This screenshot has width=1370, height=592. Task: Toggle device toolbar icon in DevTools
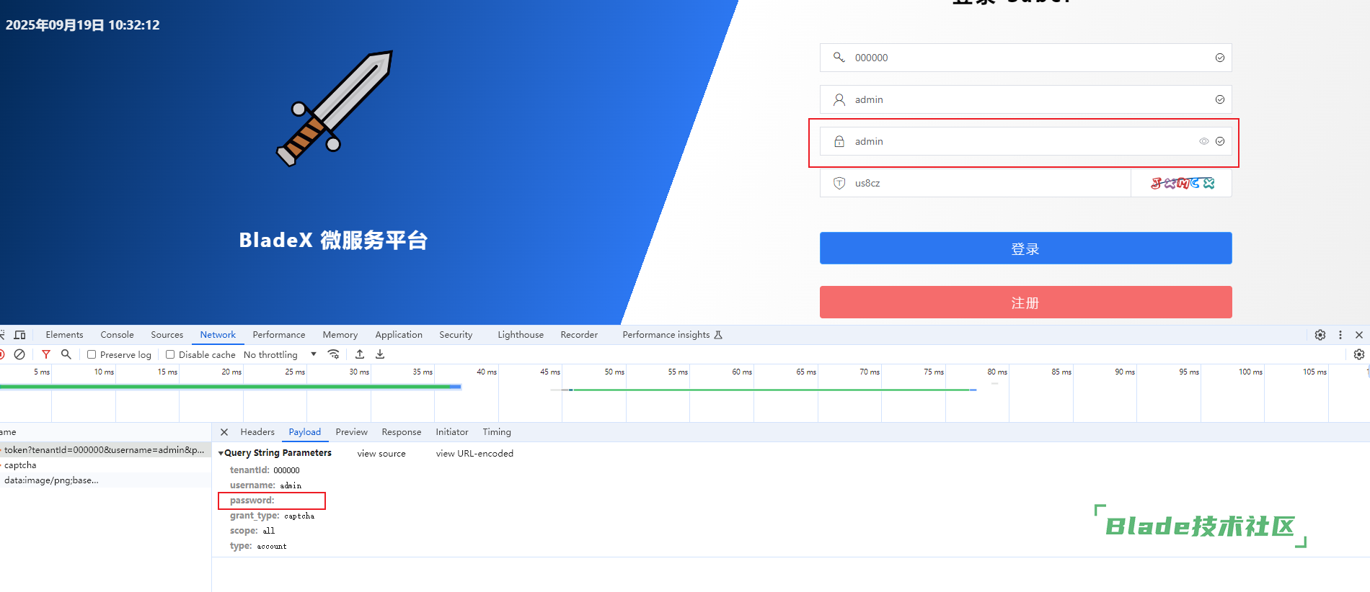pos(19,335)
